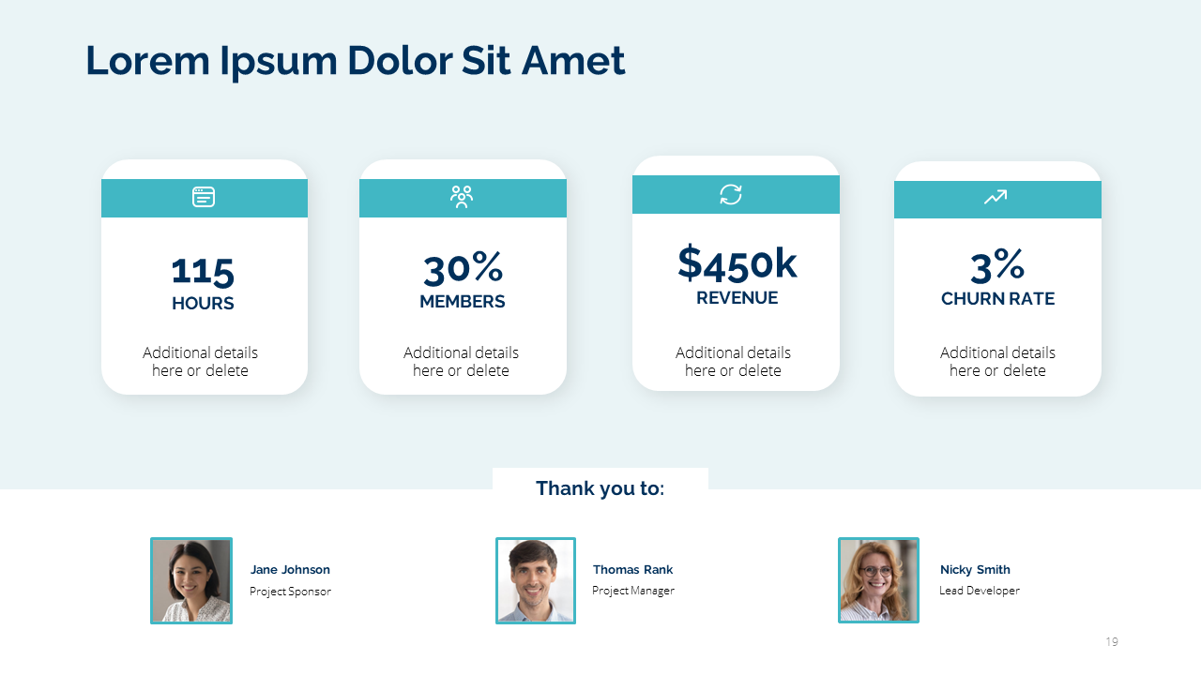
Task: Select the Project Manager role text
Action: tap(633, 591)
